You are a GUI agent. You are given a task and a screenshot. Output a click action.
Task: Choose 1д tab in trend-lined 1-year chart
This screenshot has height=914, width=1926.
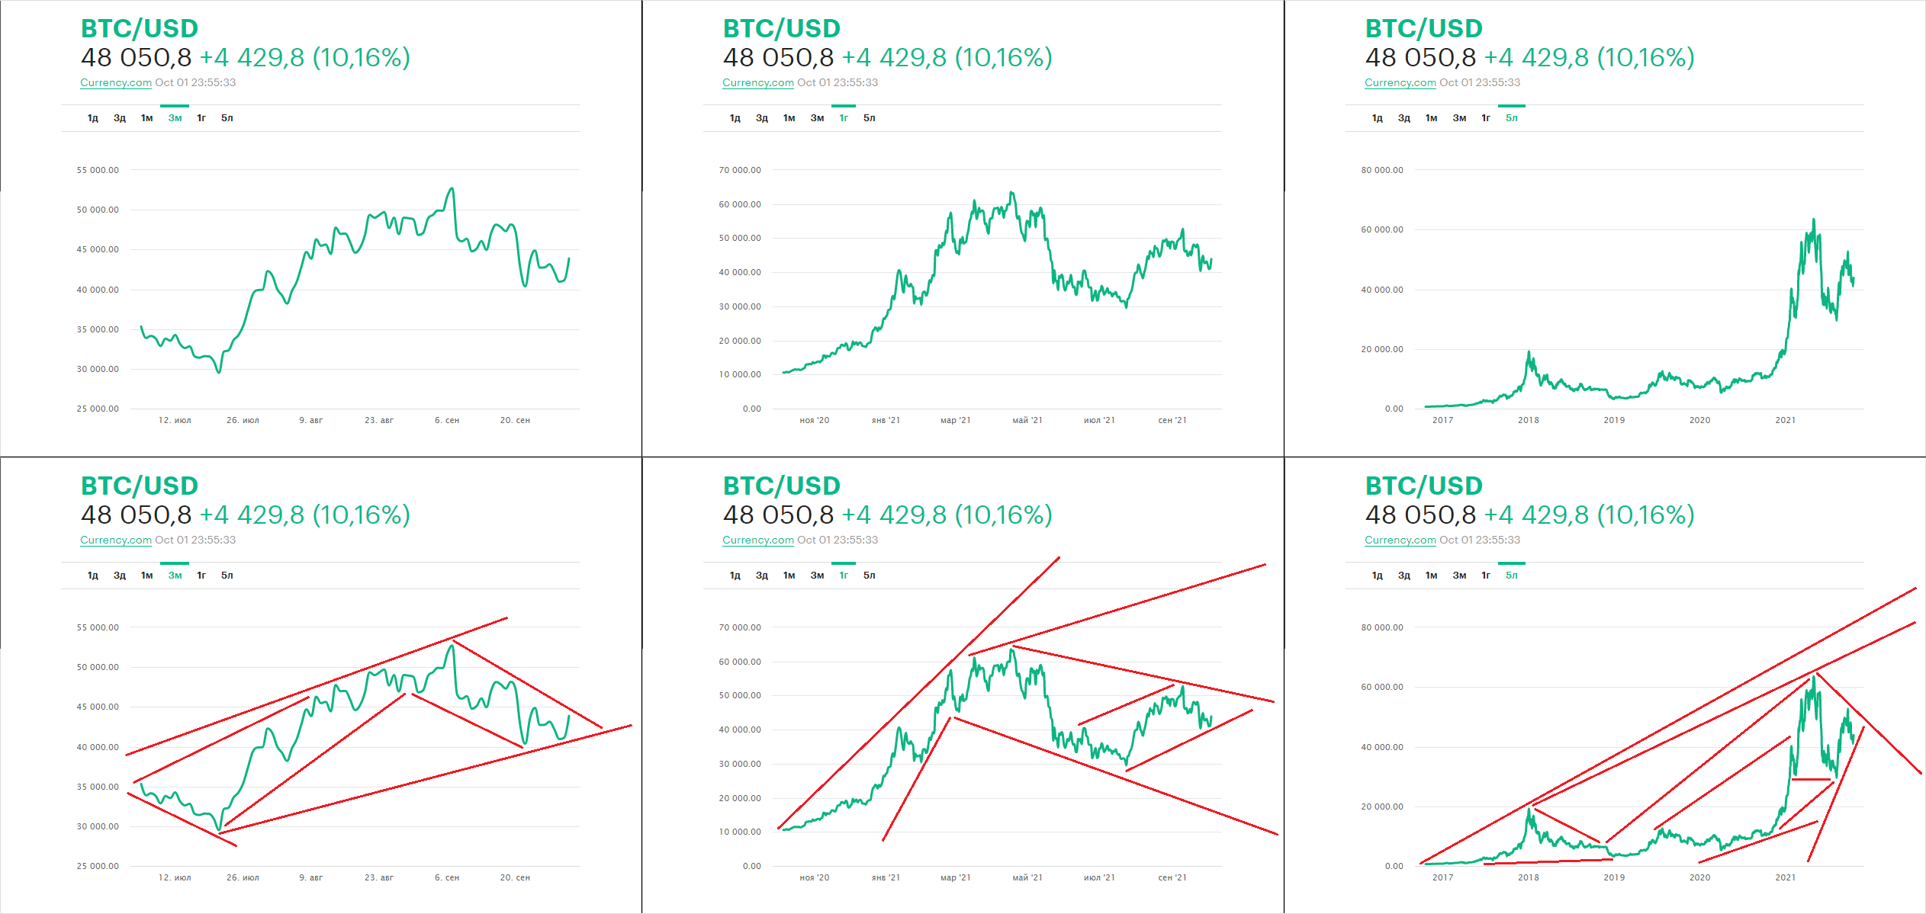pyautogui.click(x=735, y=576)
